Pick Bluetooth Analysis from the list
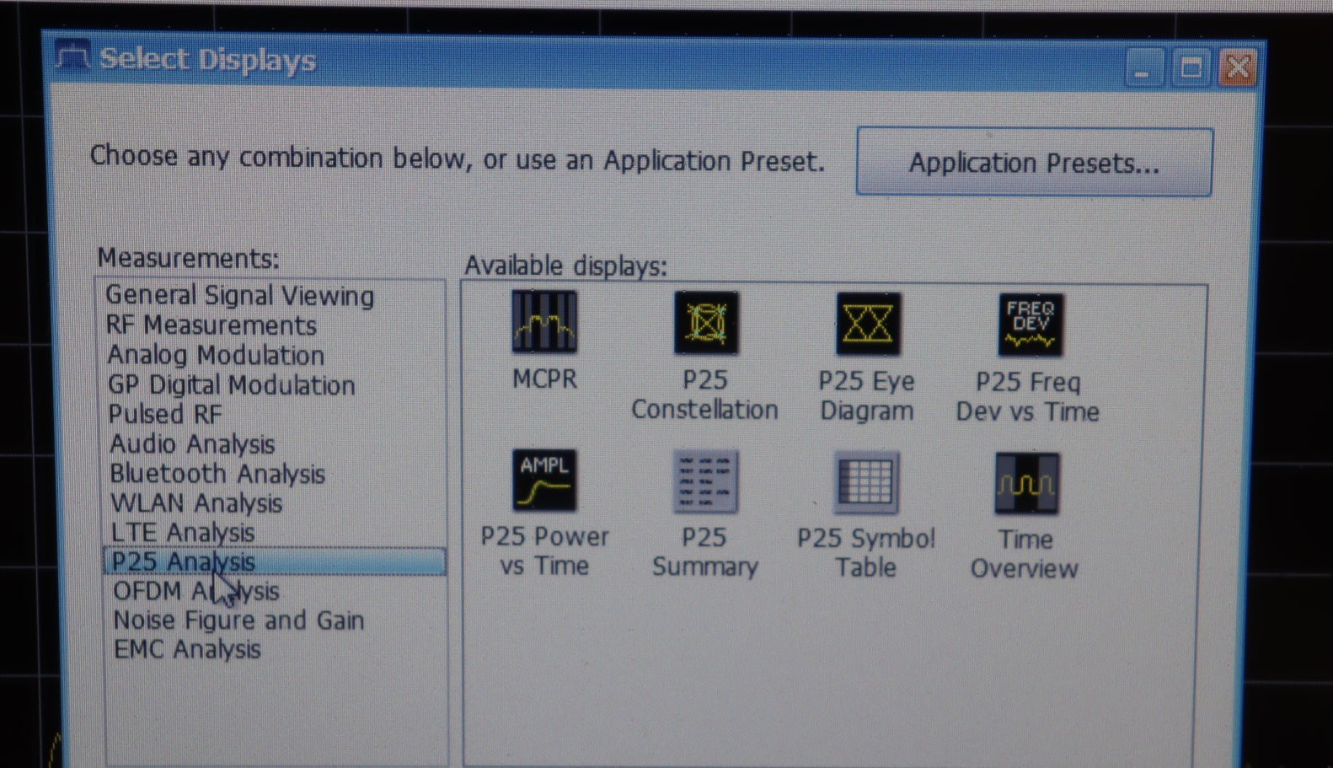The height and width of the screenshot is (768, 1333). tap(217, 474)
